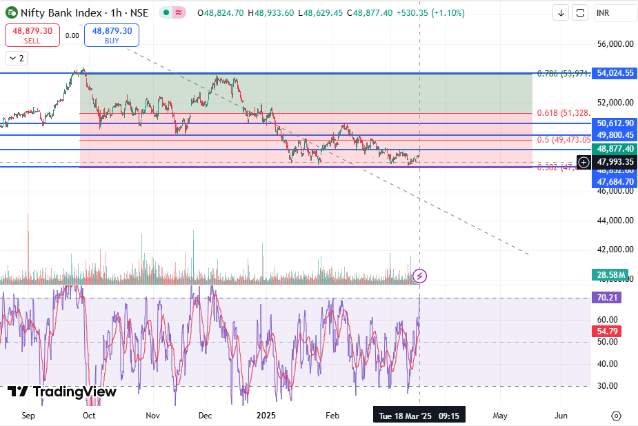Click the red 54.79 RSI average label
638x426 pixels.
coord(607,332)
